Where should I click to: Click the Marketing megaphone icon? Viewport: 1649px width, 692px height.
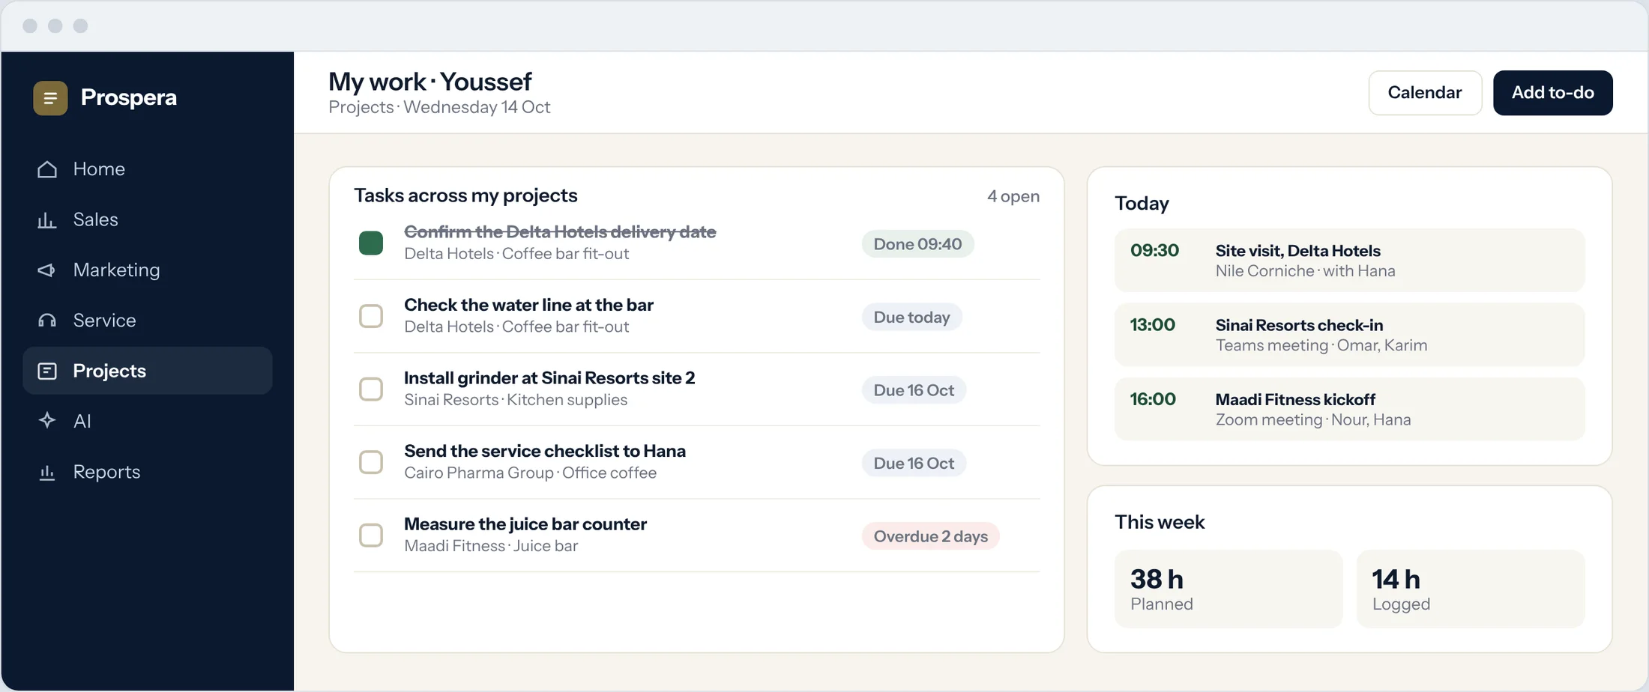point(47,270)
